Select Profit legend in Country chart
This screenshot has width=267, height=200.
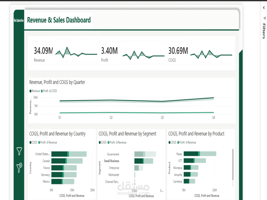click(x=42, y=142)
